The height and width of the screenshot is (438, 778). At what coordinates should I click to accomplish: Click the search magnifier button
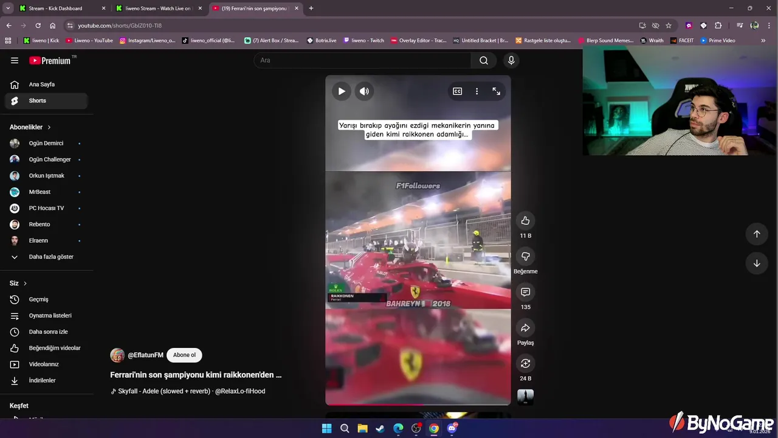click(x=484, y=60)
